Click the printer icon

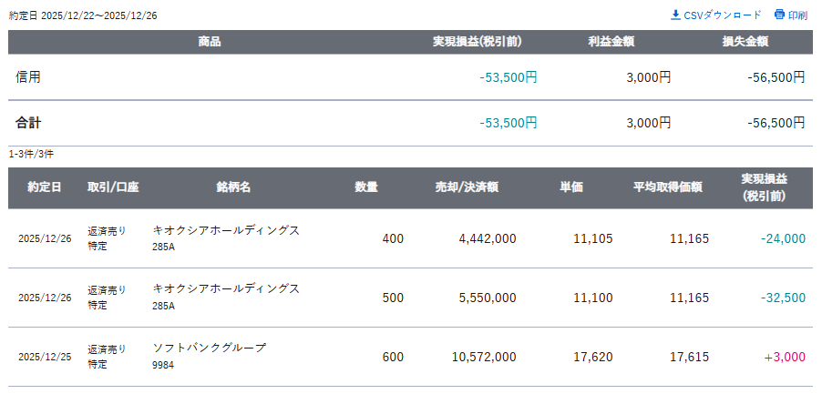[x=779, y=15]
